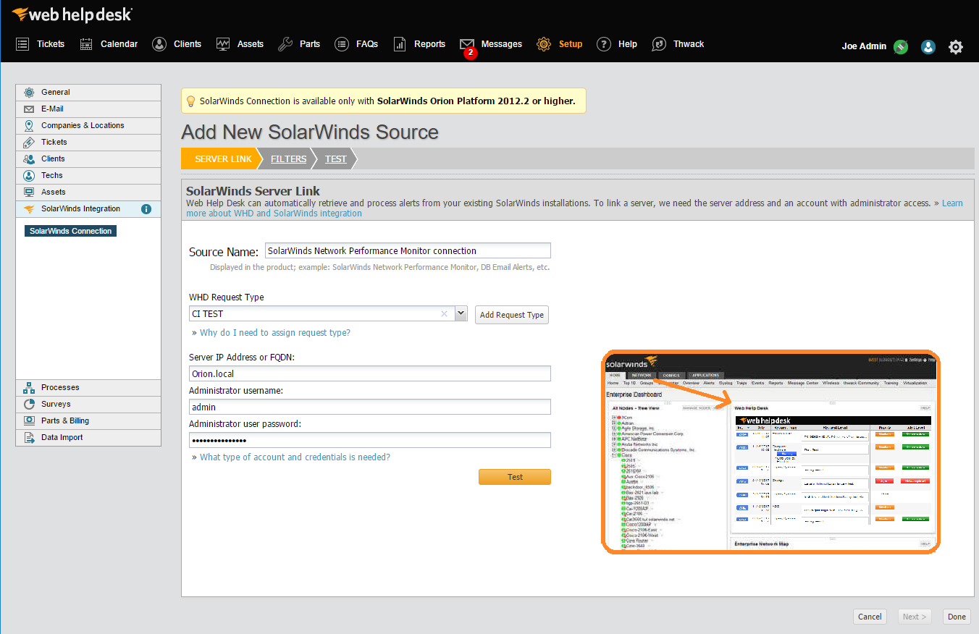Open the WHD Request Type dropdown arrow
This screenshot has height=634, width=979.
pyautogui.click(x=461, y=314)
